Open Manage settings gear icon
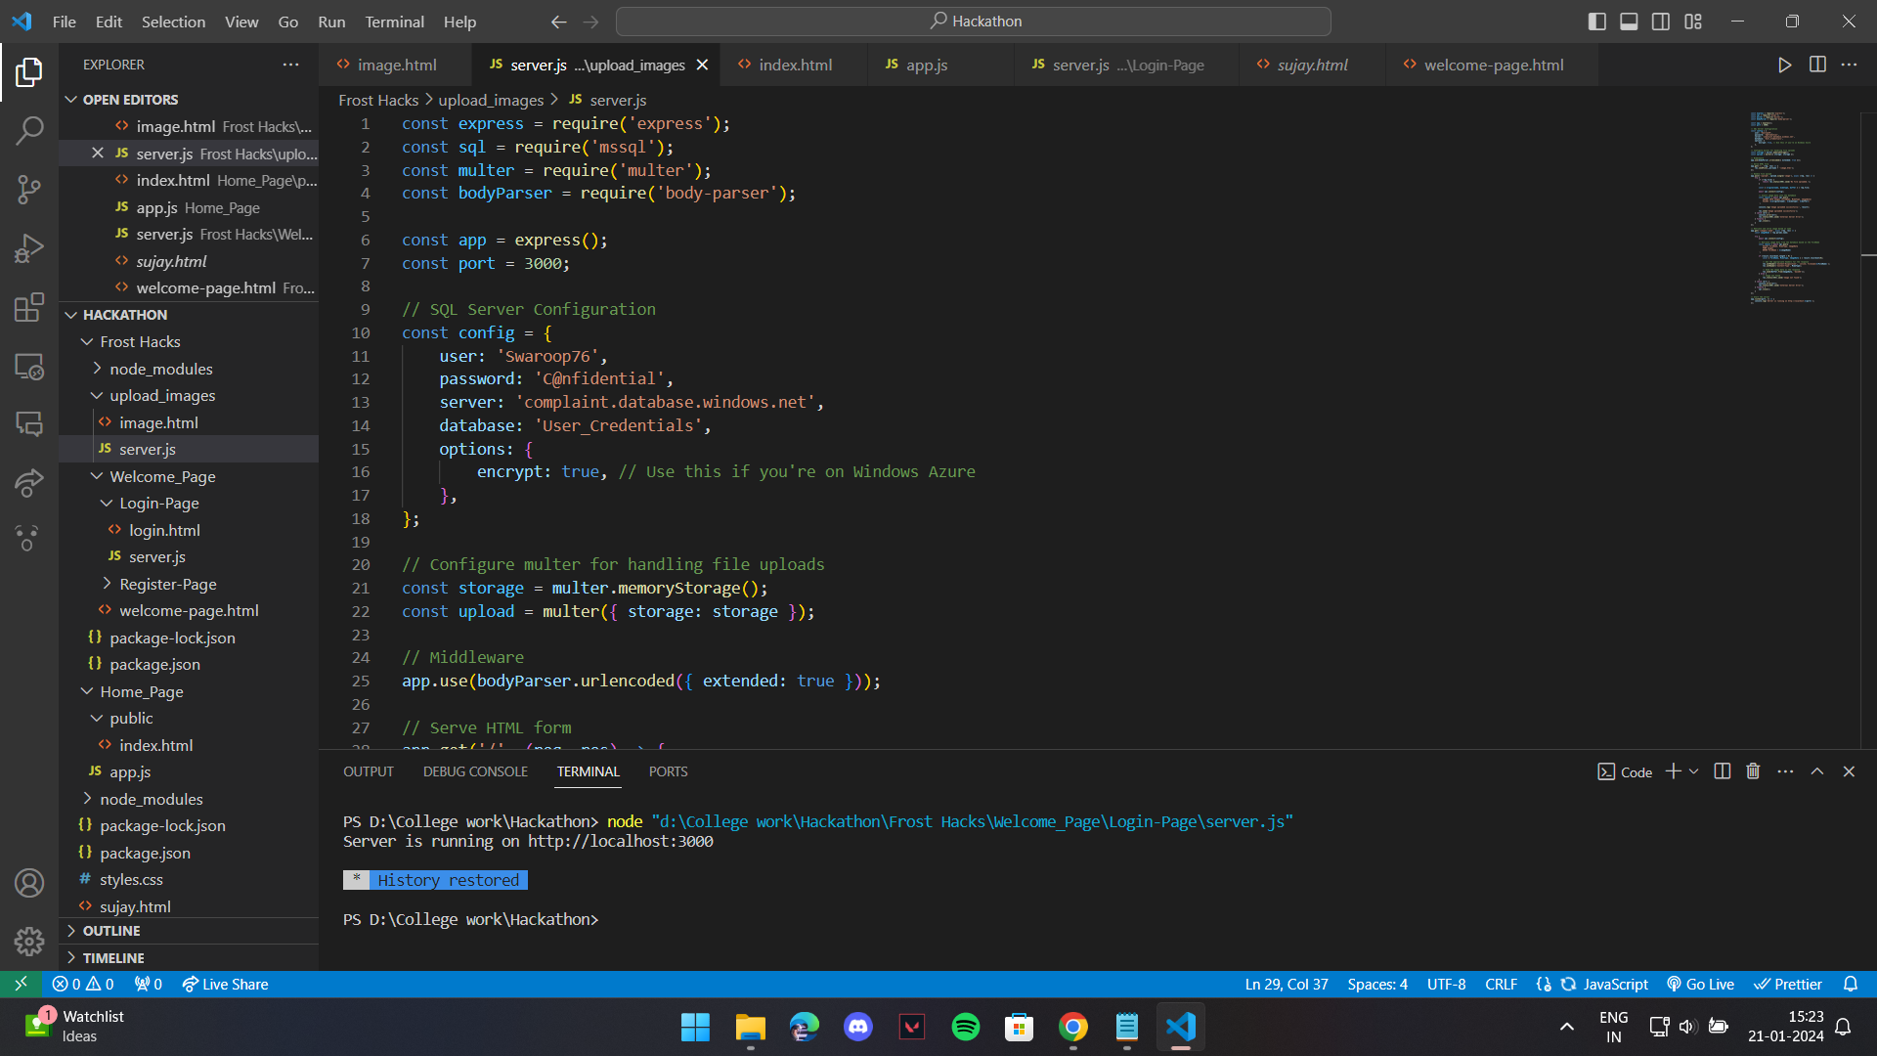Screen dimensions: 1877x1056 29,941
